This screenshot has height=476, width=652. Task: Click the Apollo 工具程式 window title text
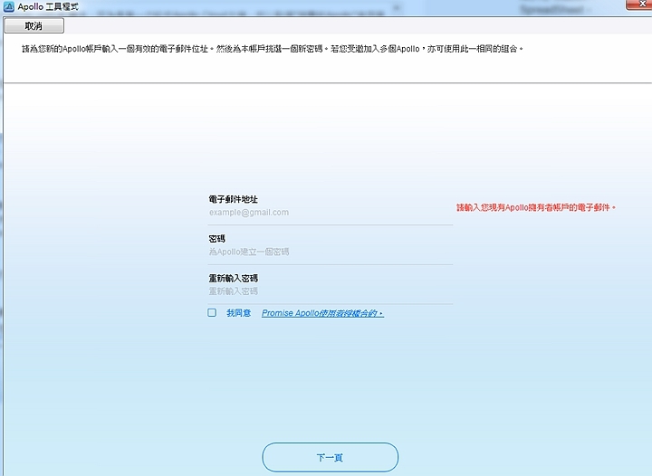[49, 7]
